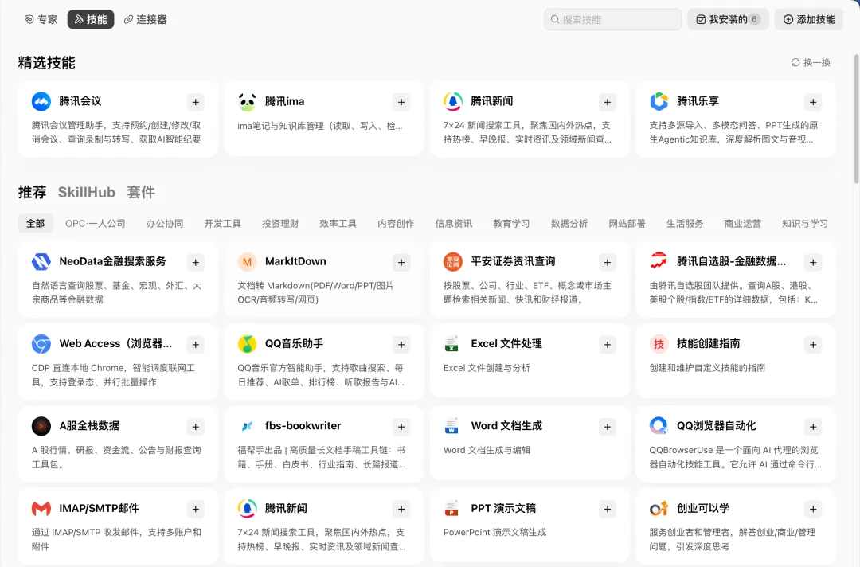Refresh featured skills with 换一换
Screen dimensions: 860x567
coord(811,62)
